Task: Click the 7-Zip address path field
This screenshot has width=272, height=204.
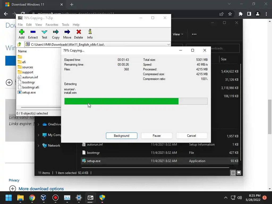Action: [x=98, y=45]
